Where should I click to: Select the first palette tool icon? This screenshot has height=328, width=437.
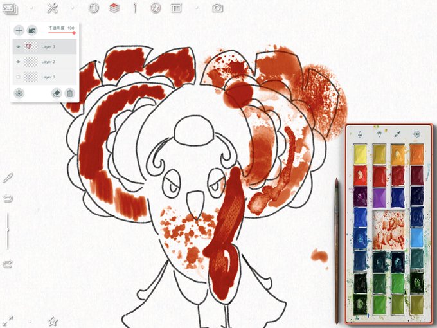(x=360, y=134)
